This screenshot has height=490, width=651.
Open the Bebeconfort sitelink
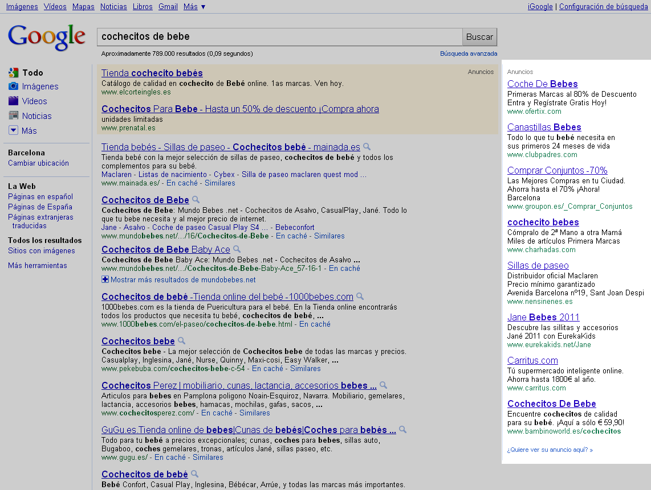pyautogui.click(x=295, y=227)
